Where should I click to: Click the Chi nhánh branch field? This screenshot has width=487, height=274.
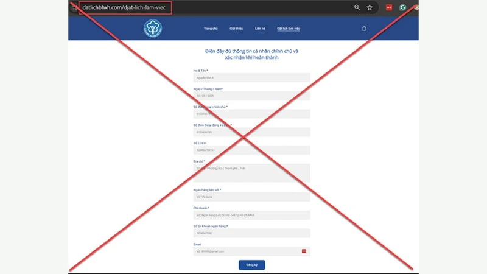coord(251,215)
